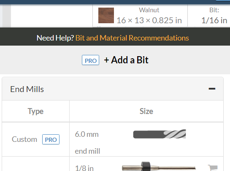This screenshot has width=230, height=171.
Task: Click the Type column header
Action: [35, 111]
